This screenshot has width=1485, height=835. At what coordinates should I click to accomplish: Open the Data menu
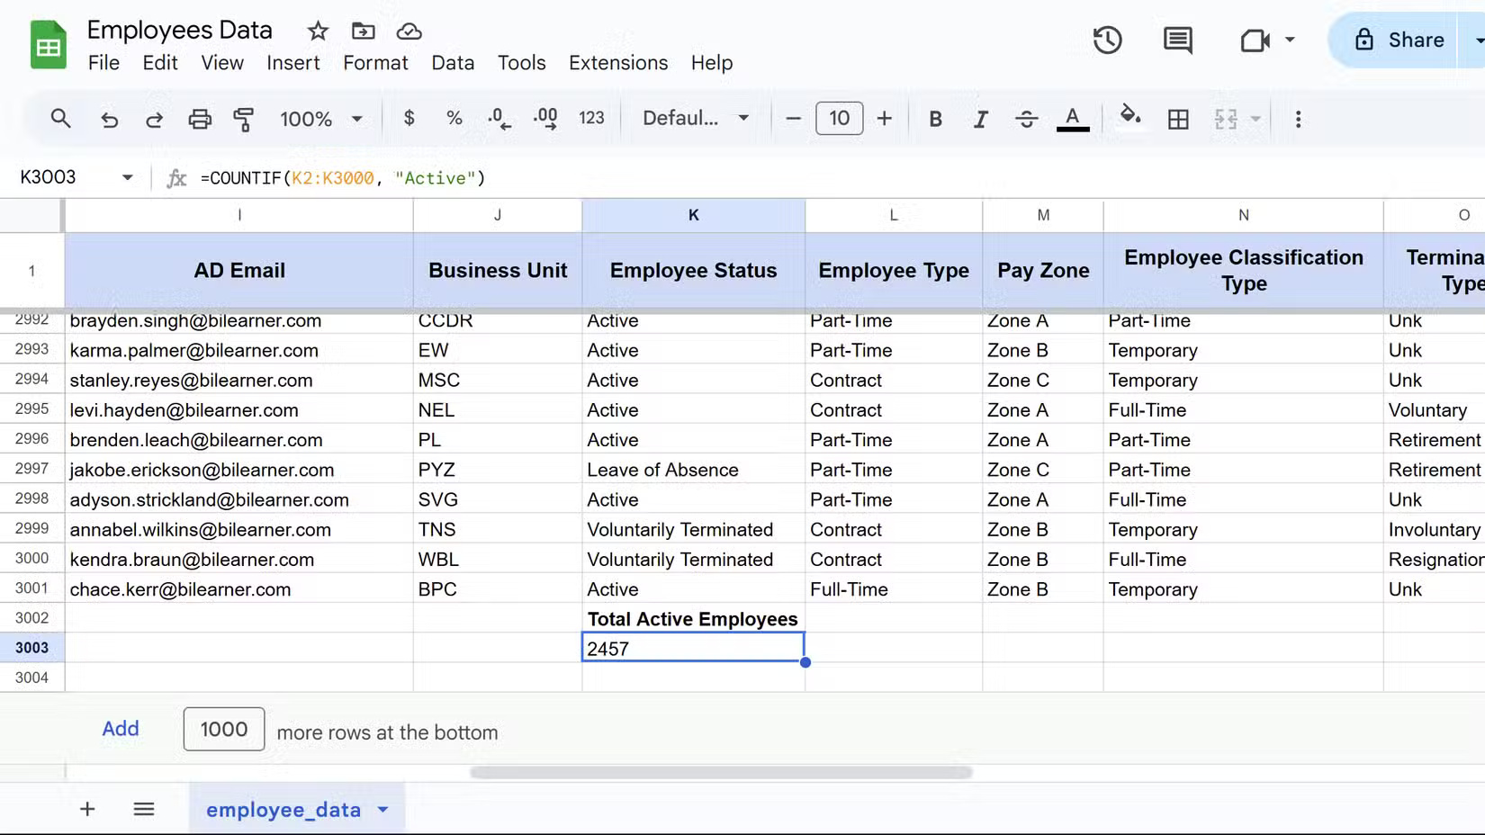point(453,63)
